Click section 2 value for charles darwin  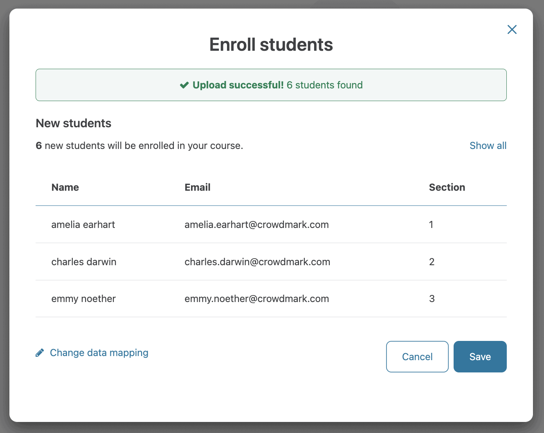coord(432,262)
